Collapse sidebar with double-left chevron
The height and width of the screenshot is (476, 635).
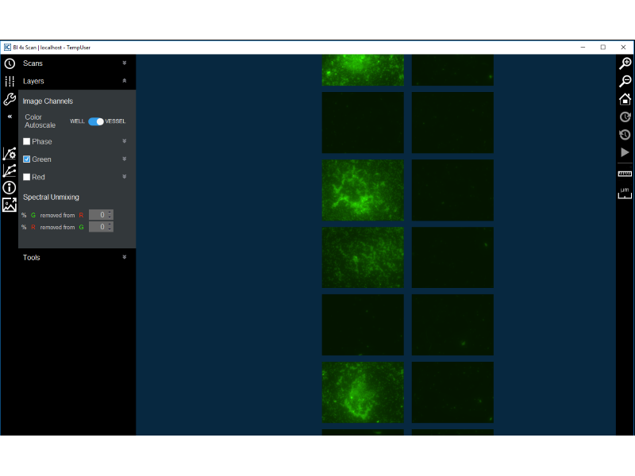point(10,117)
